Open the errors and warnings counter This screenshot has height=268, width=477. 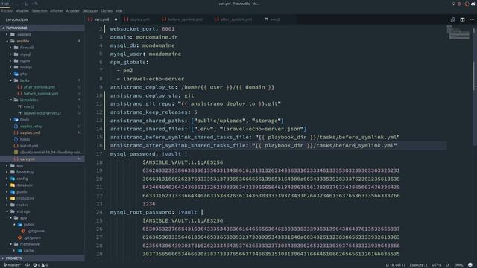point(40,265)
